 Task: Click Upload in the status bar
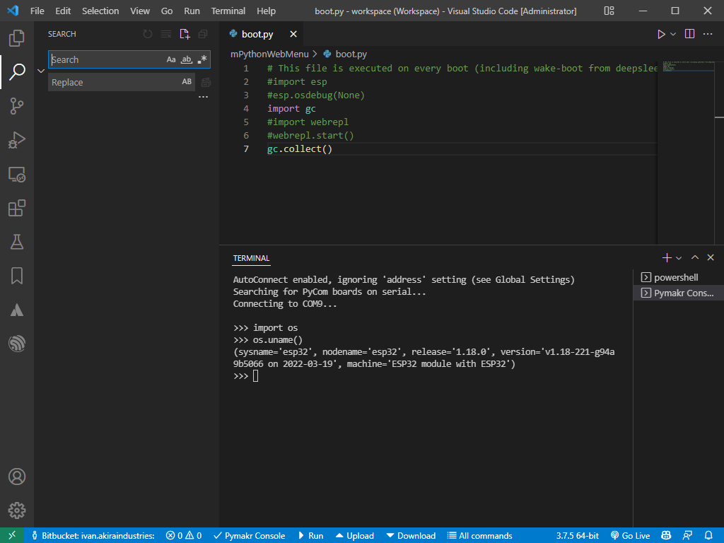point(354,535)
